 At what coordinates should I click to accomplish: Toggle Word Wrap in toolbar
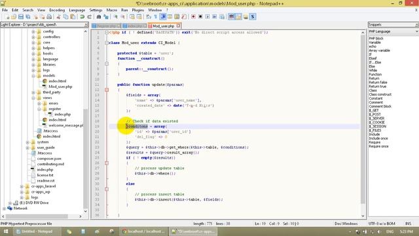(x=149, y=17)
